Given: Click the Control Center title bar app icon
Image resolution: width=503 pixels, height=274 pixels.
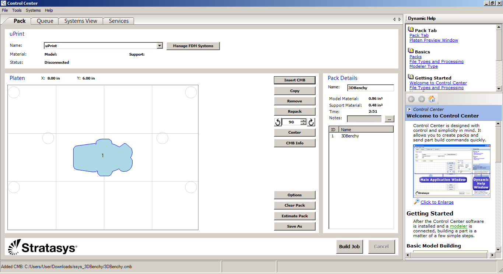Looking at the screenshot, I should (3, 3).
